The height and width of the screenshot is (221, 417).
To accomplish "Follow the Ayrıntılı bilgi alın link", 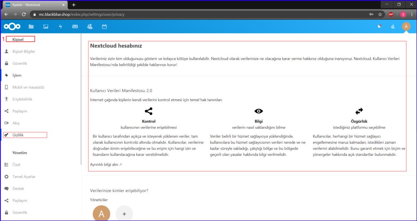I will [x=106, y=165].
